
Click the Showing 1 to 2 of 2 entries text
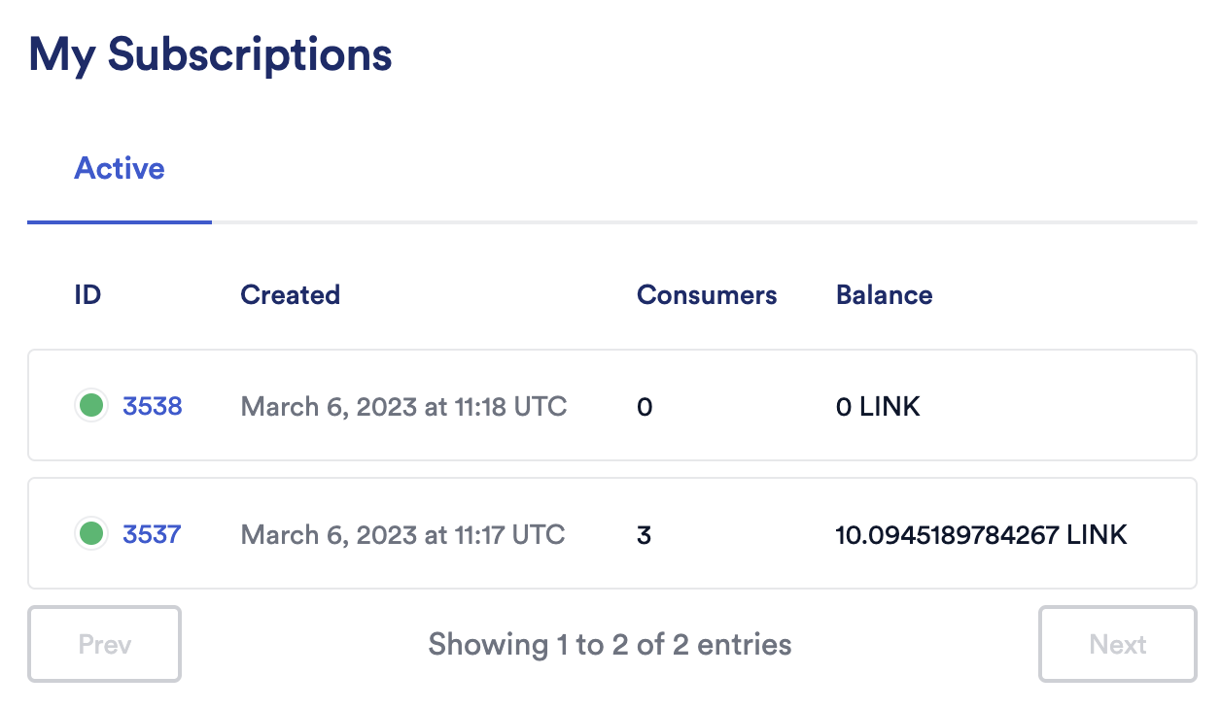tap(610, 644)
